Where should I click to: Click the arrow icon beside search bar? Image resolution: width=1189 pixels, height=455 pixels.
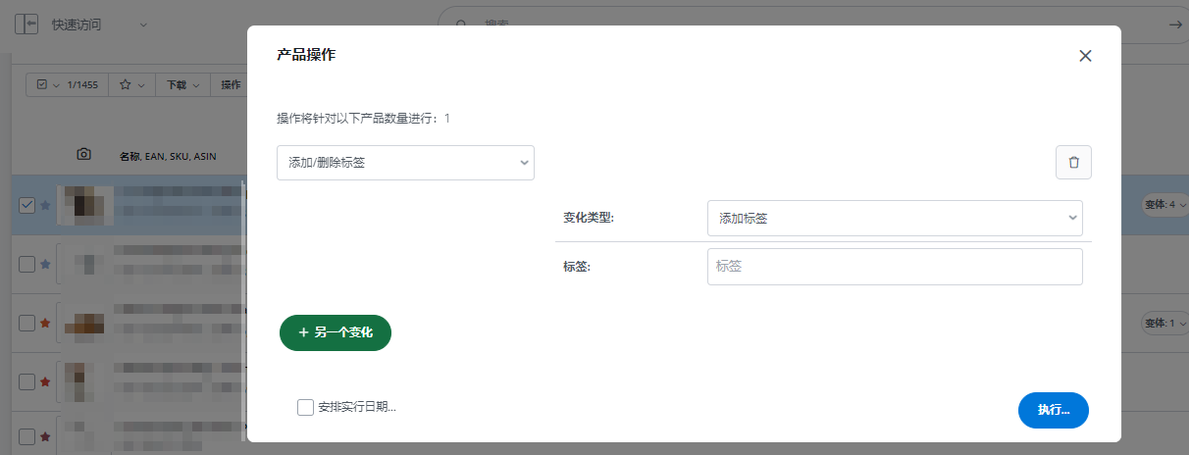tap(1175, 25)
